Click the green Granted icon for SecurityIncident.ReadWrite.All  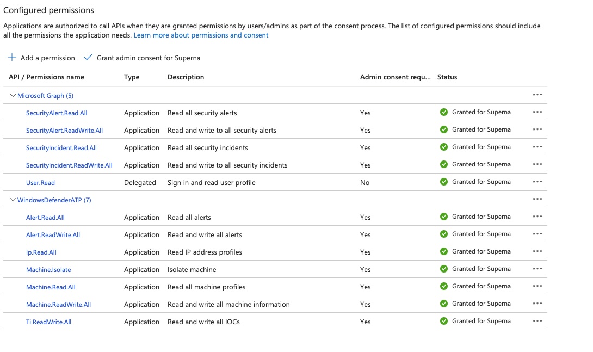[x=444, y=164]
